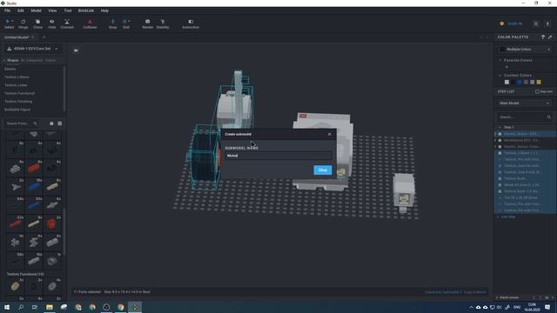Toggle the Snap tool
The height and width of the screenshot is (313, 557).
tap(112, 23)
